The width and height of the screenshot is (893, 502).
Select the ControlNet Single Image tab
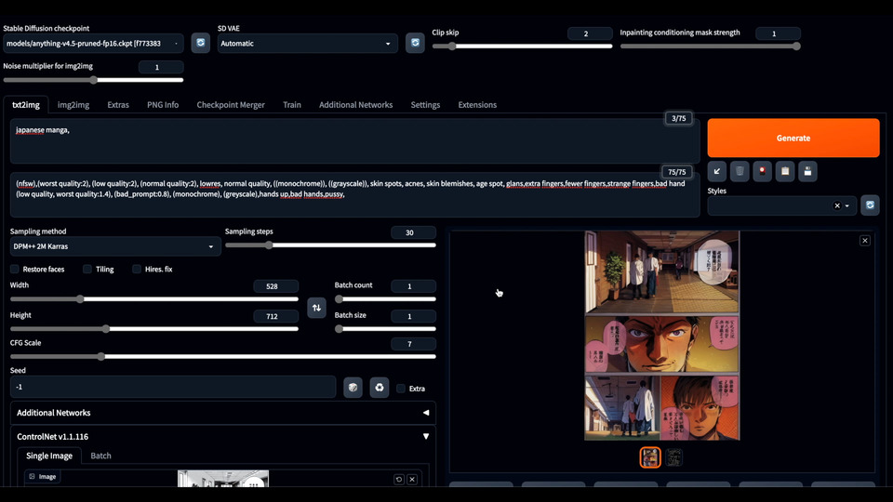click(x=49, y=456)
